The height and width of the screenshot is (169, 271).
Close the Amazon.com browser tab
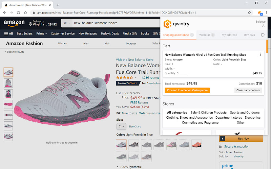[x=49, y=5]
